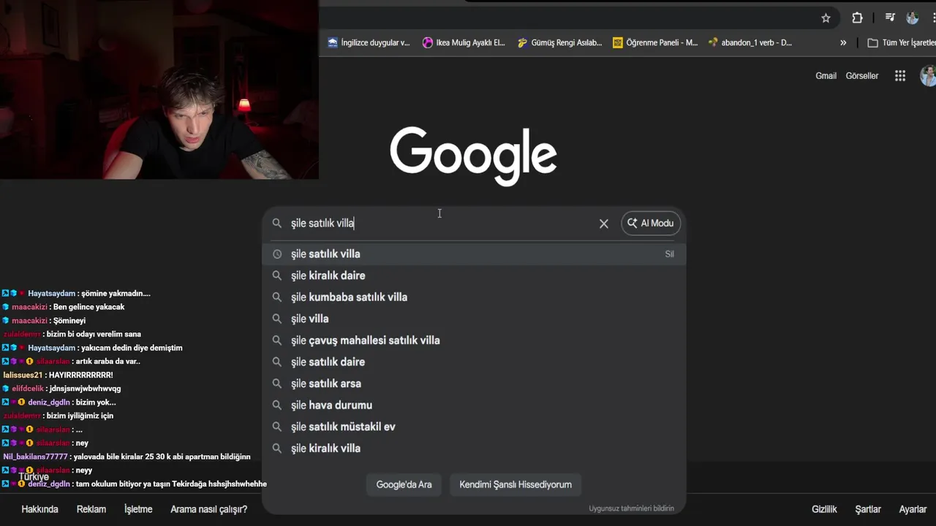Click chat username Nil_bakilans77777
Screen dimensions: 936x526
pos(35,457)
